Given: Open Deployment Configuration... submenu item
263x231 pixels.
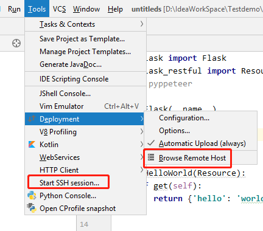Looking at the screenshot, I should pos(200,118).
